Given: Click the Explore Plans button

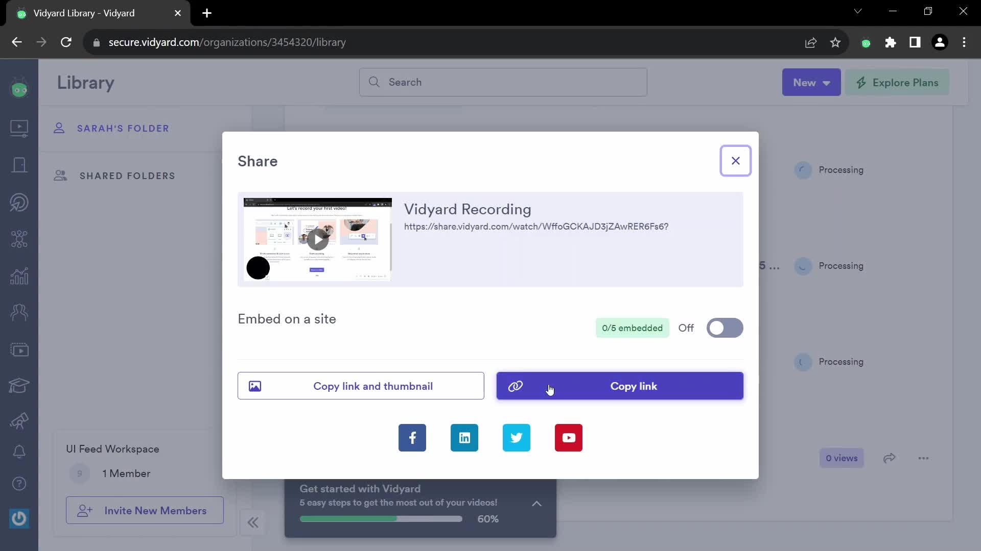Looking at the screenshot, I should (897, 82).
